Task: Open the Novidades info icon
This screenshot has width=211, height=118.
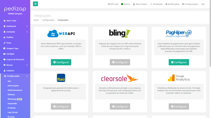Action: click(x=151, y=4)
